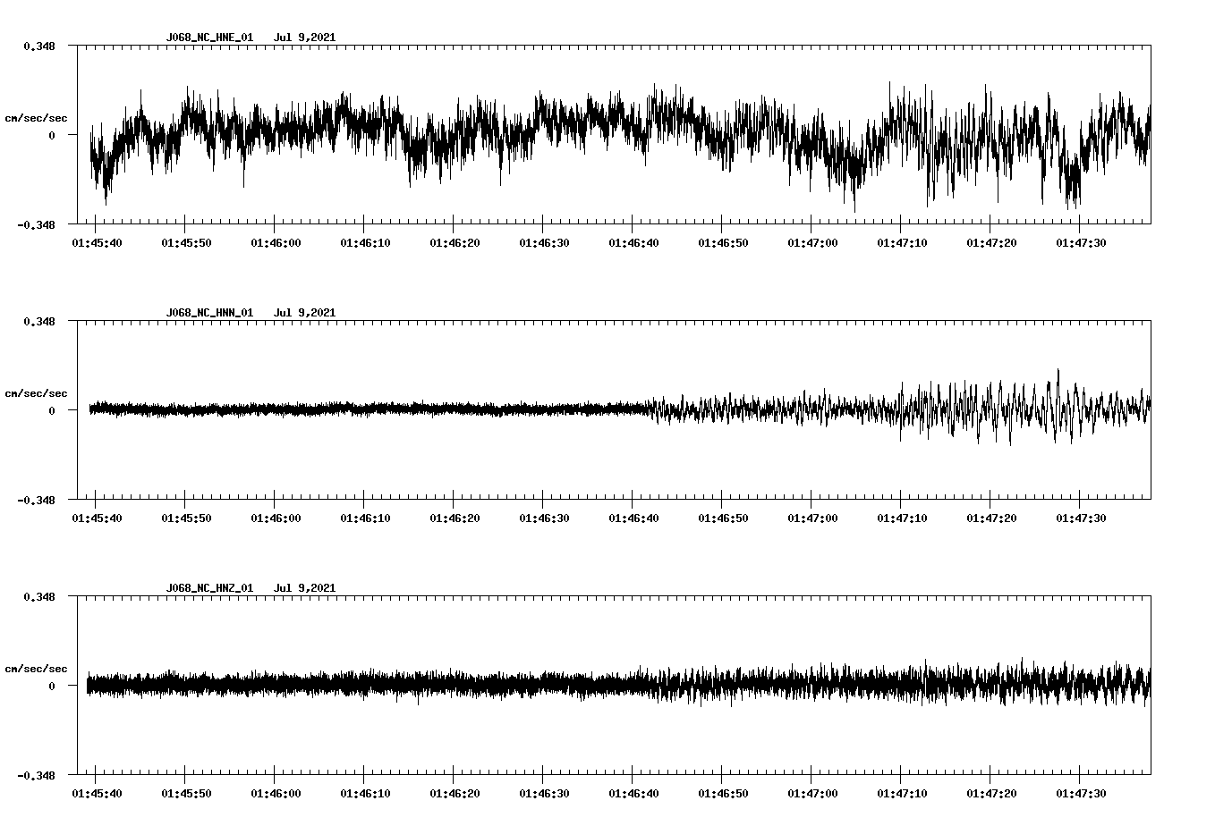Pick the 01:47:00 tick label under HNN plot
This screenshot has width=1215, height=826.
(812, 518)
